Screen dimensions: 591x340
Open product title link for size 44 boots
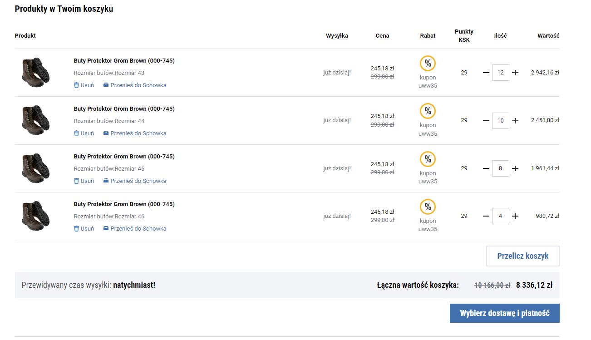click(x=124, y=109)
